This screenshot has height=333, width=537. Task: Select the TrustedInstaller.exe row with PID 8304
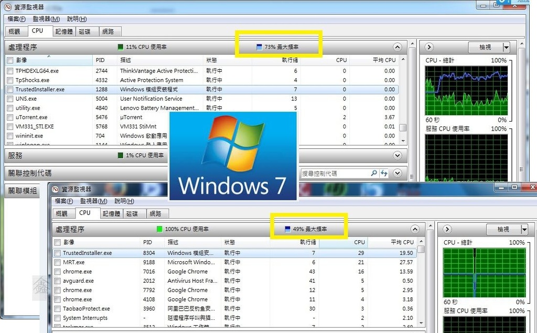click(235, 253)
